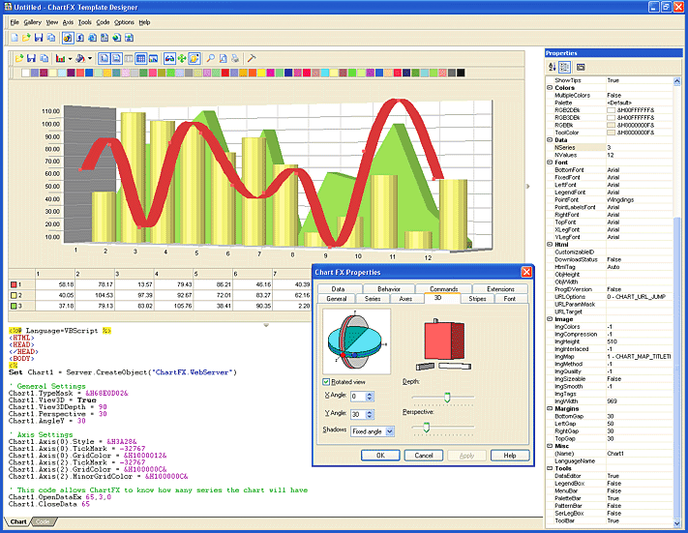
Task: Click the green arrows Rotate icon
Action: coord(182,58)
